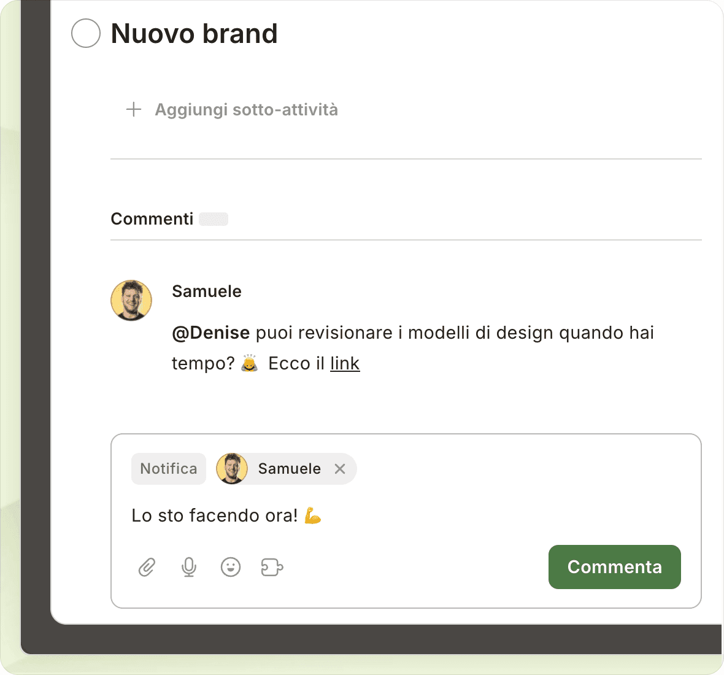Image resolution: width=724 pixels, height=675 pixels.
Task: Click the Commenti section header
Action: [152, 219]
